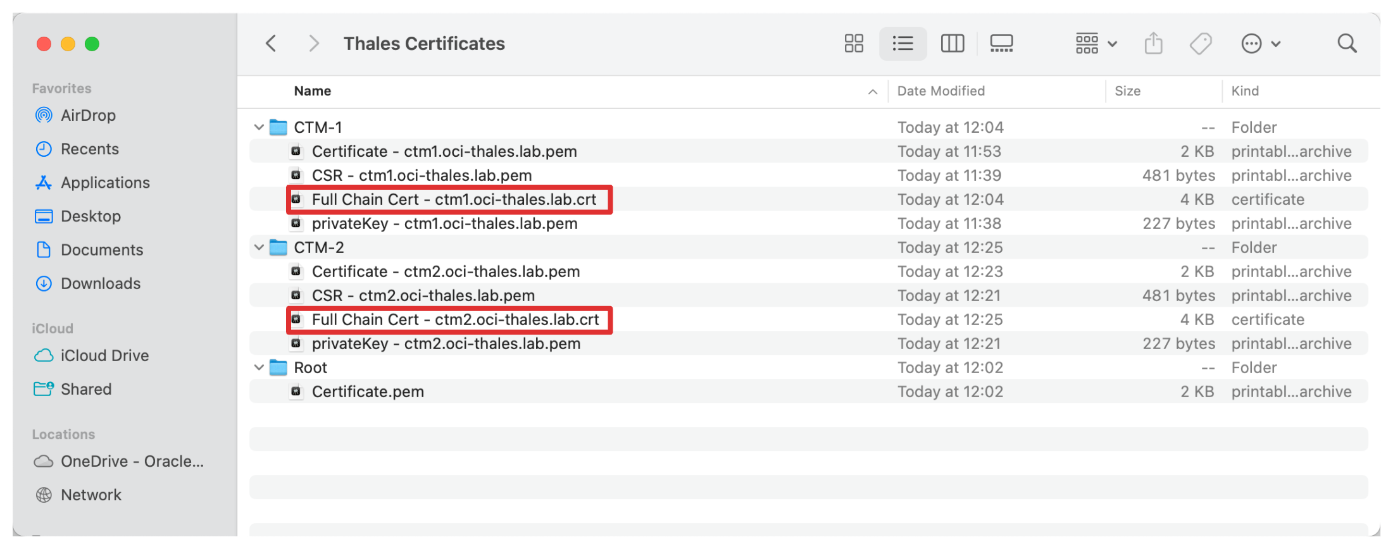Open the More Actions ellipsis menu
The width and height of the screenshot is (1393, 549).
point(1260,44)
